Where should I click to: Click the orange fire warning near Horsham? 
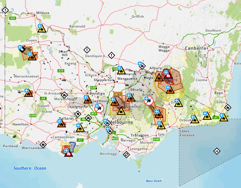(29, 94)
